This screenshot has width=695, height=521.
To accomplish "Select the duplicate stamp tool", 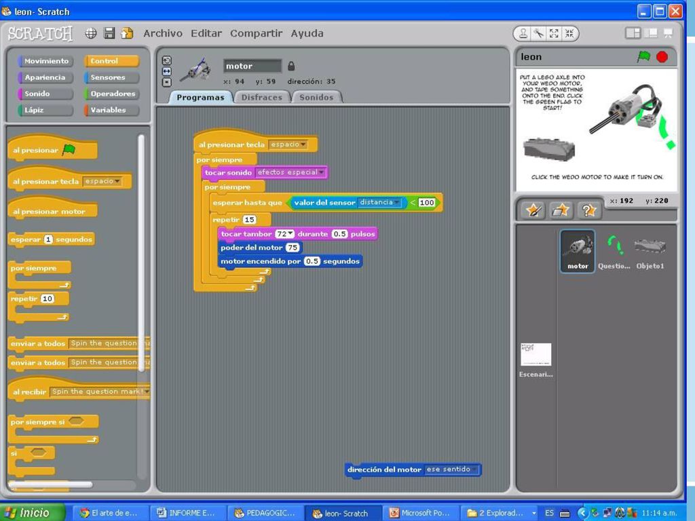I will [x=523, y=34].
